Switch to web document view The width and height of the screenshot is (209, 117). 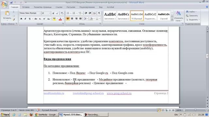166,110
